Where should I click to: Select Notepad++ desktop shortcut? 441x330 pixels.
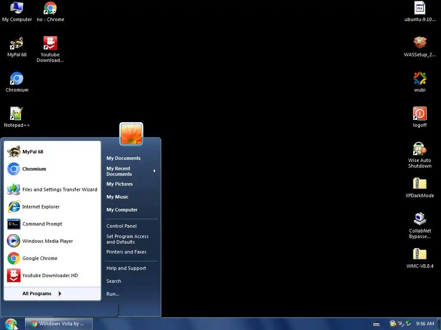[x=17, y=118]
